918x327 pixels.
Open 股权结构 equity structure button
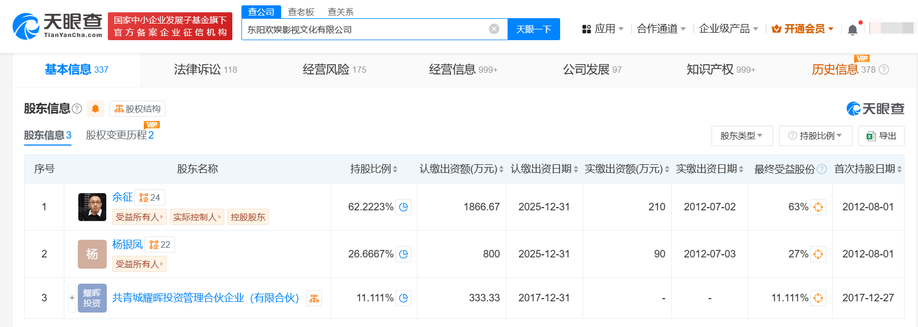coord(137,109)
